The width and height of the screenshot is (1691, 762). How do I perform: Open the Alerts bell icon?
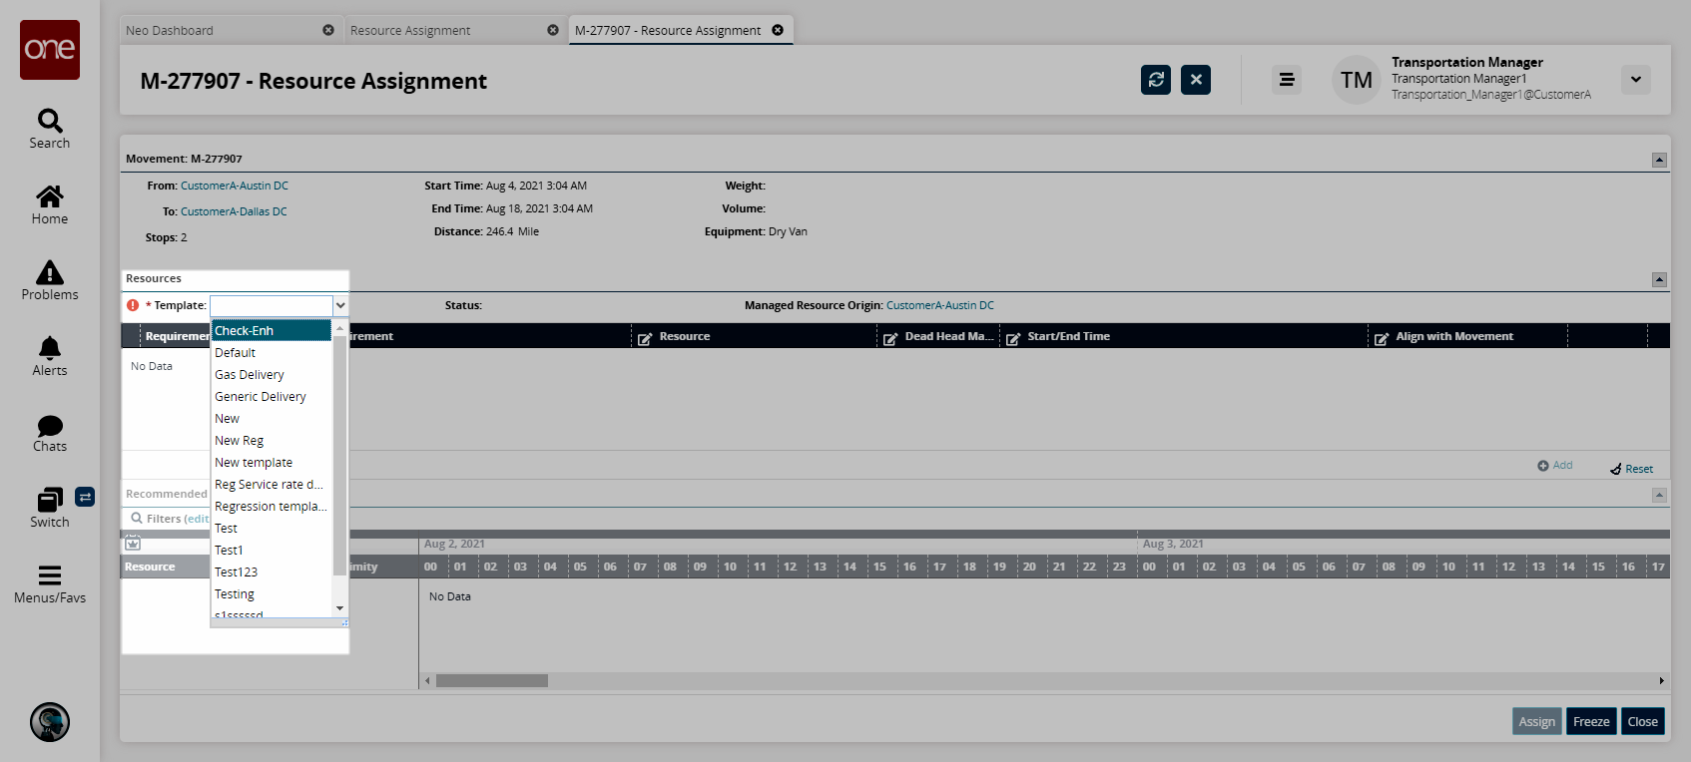coord(50,348)
